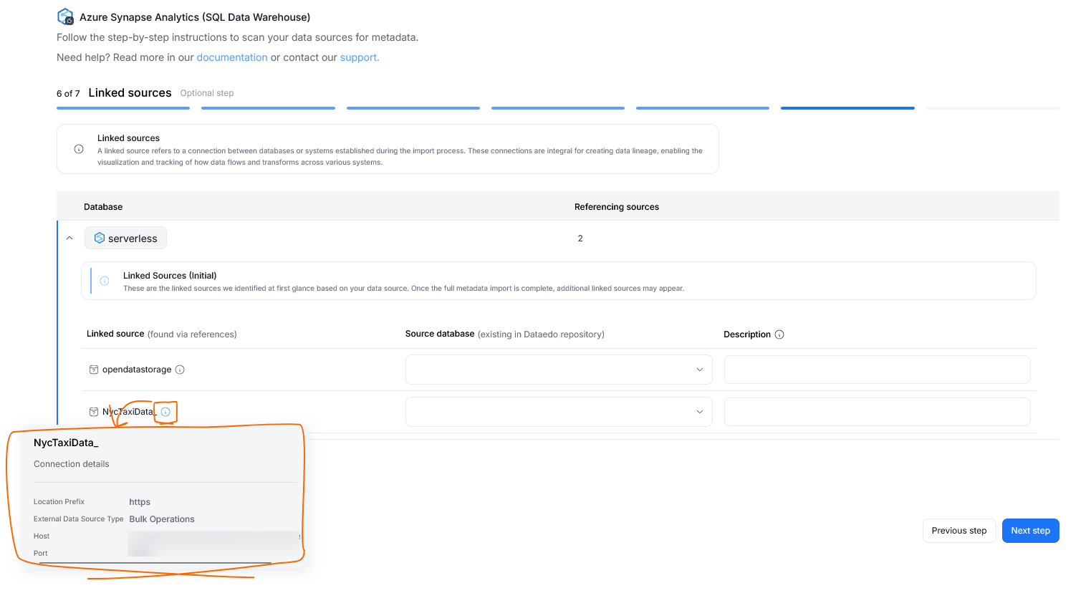
Task: Open the support link
Action: click(x=359, y=57)
